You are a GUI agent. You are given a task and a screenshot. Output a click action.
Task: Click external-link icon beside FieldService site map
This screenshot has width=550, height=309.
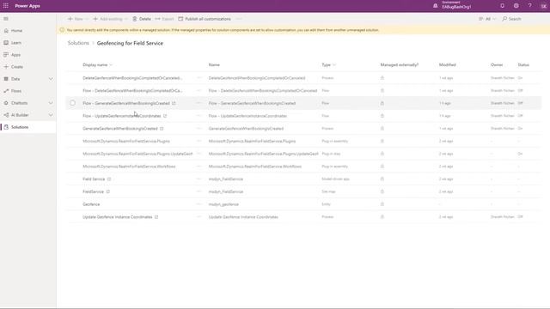108,191
